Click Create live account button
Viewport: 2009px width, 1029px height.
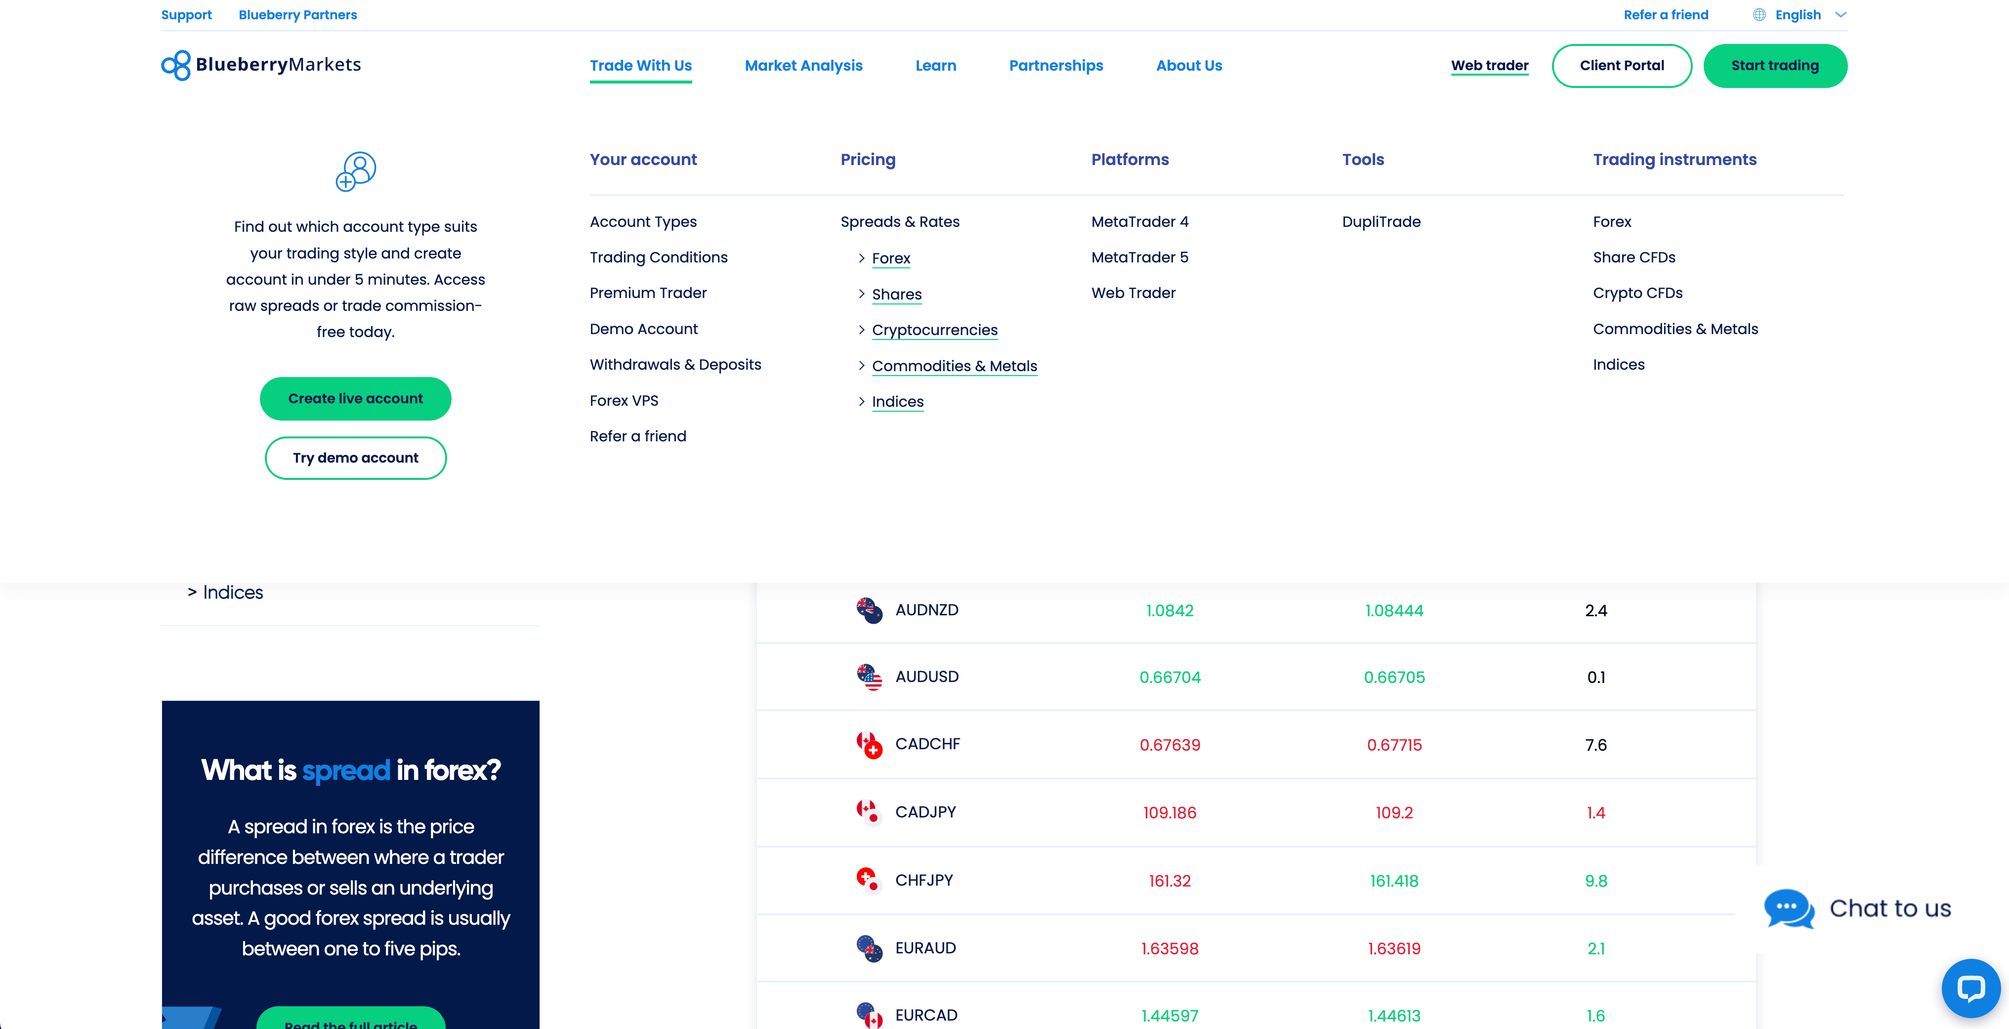pyautogui.click(x=356, y=399)
